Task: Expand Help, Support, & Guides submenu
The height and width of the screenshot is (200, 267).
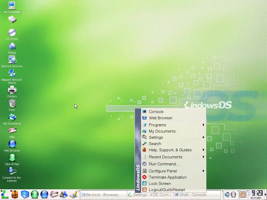Action: click(174, 150)
